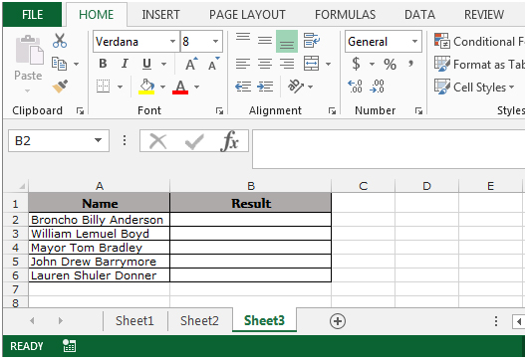This screenshot has height=359, width=527.
Task: Click the Paste clipboard icon
Action: click(29, 50)
